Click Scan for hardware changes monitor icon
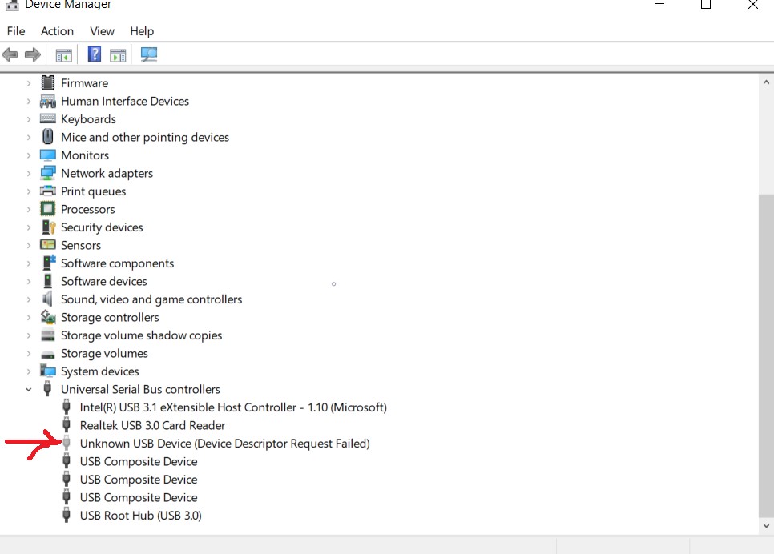 click(x=148, y=54)
